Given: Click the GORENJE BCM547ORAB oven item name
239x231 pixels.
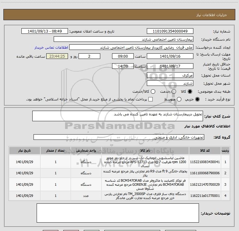Looking at the screenshot, I should click(145, 184).
